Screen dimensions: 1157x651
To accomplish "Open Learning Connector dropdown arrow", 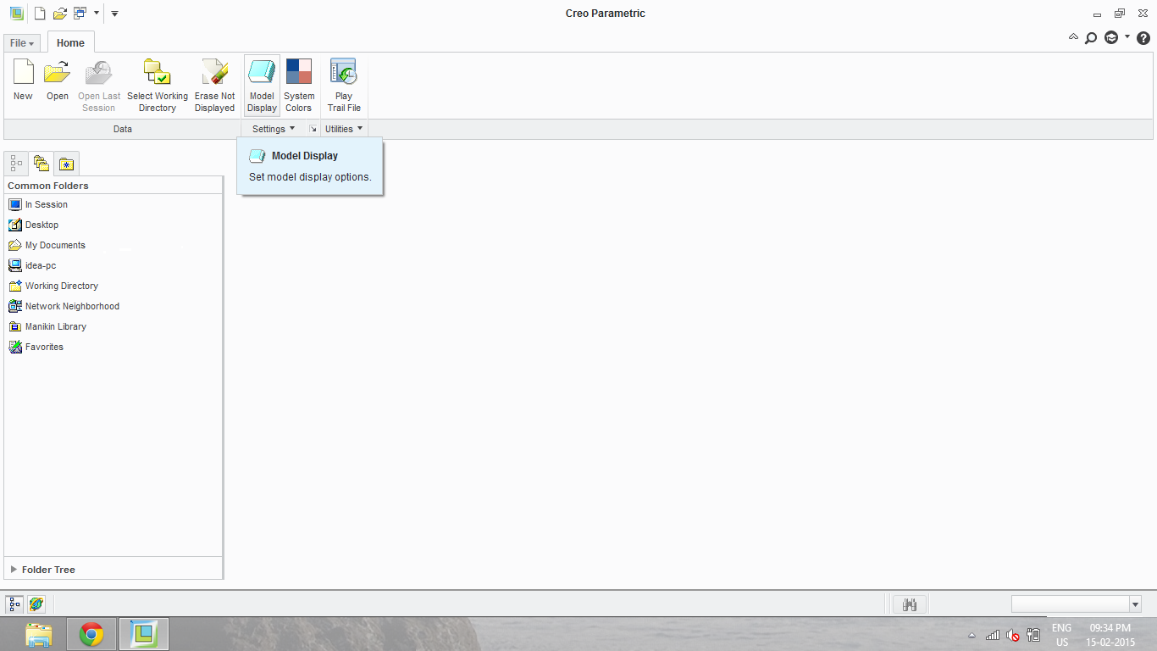I will coord(1127,36).
